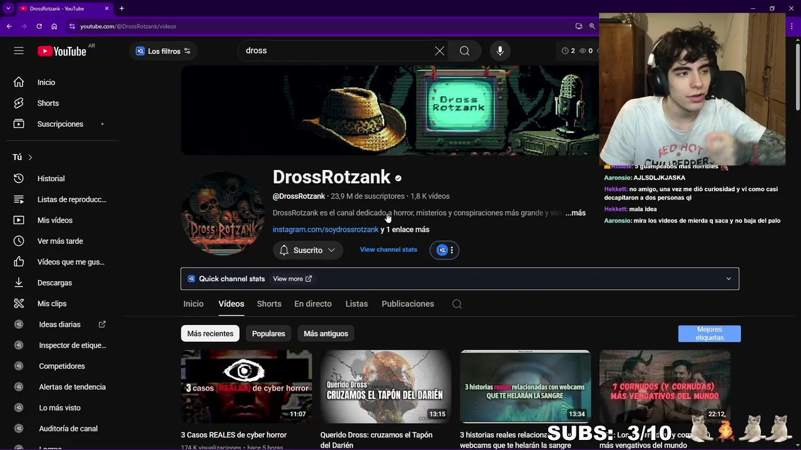This screenshot has height=450, width=801.
Task: Expand Quick channel stats panel chevron
Action: coord(728,279)
